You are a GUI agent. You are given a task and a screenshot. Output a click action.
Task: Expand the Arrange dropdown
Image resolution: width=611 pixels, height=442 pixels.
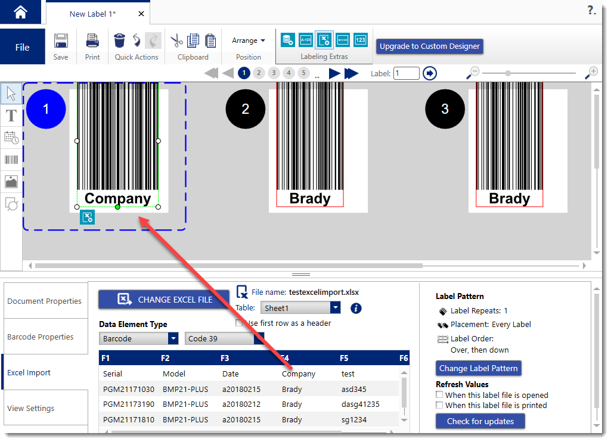(249, 41)
